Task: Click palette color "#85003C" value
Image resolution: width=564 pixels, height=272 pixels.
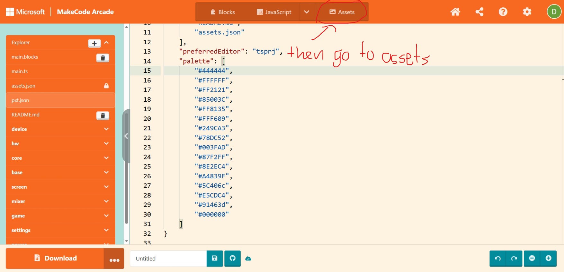Action: tap(212, 99)
